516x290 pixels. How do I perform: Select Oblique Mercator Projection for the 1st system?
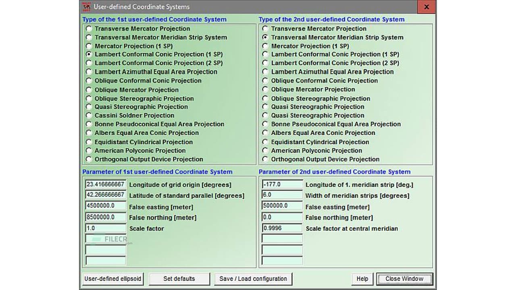(x=89, y=89)
